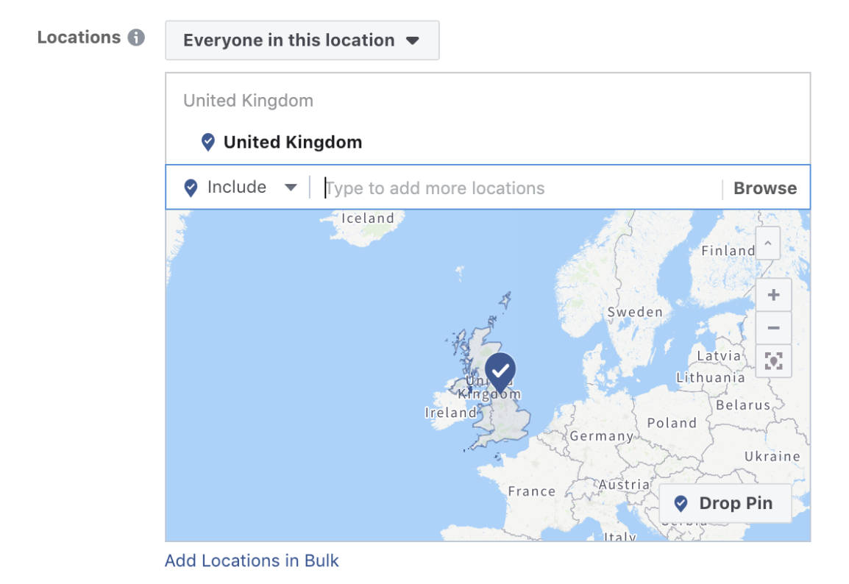Click Germany on the map
The height and width of the screenshot is (584, 849).
coord(601,436)
